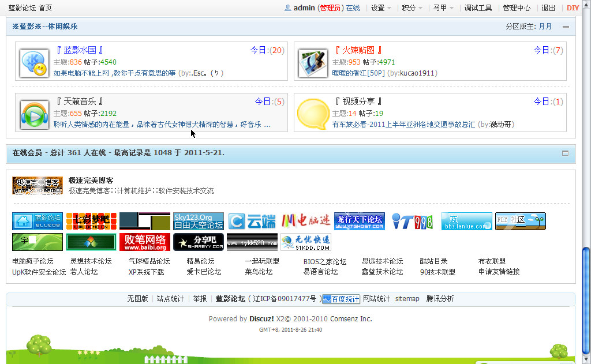Open the XP系统下载 friend link

pos(146,272)
